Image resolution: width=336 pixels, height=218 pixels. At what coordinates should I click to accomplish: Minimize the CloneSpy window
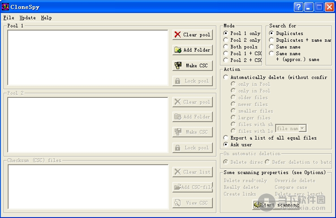(309, 7)
